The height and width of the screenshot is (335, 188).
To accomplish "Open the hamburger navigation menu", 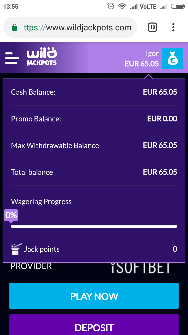I will (12, 58).
